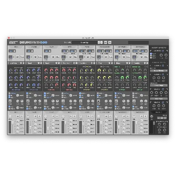The width and height of the screenshot is (176, 176).
Task: Solo the Clap channel
Action: pyautogui.click(x=57, y=116)
